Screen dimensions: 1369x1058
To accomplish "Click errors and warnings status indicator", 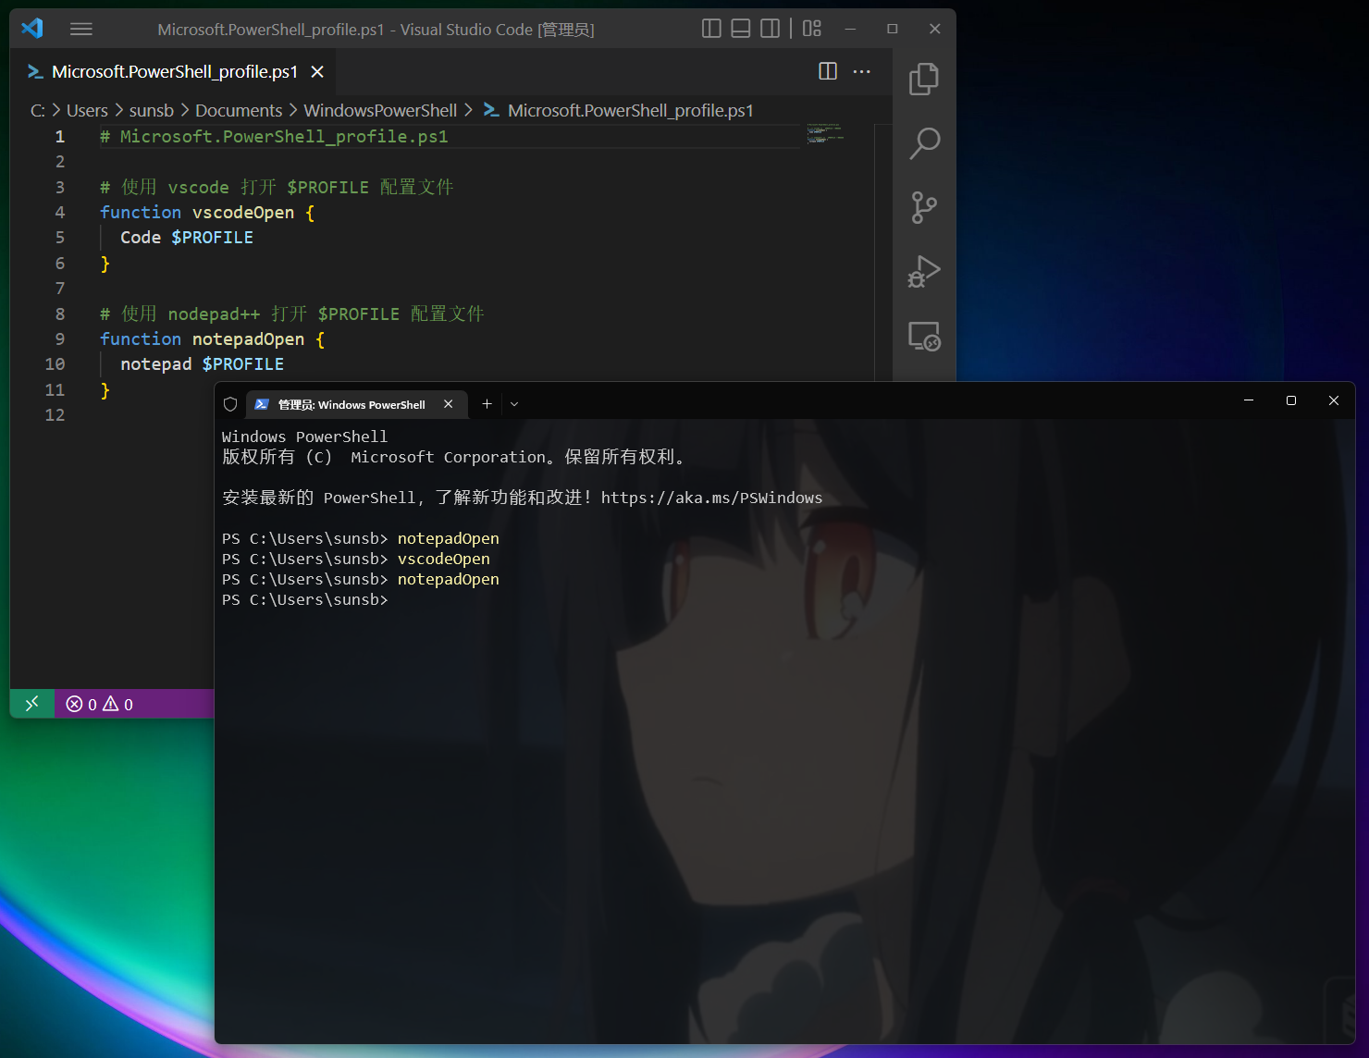I will pyautogui.click(x=100, y=704).
